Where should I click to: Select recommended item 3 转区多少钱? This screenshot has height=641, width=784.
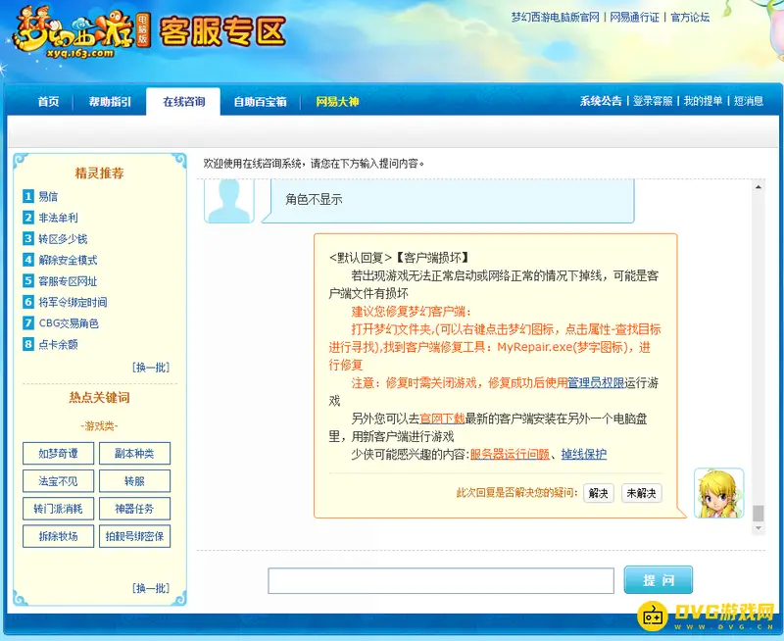(x=63, y=239)
